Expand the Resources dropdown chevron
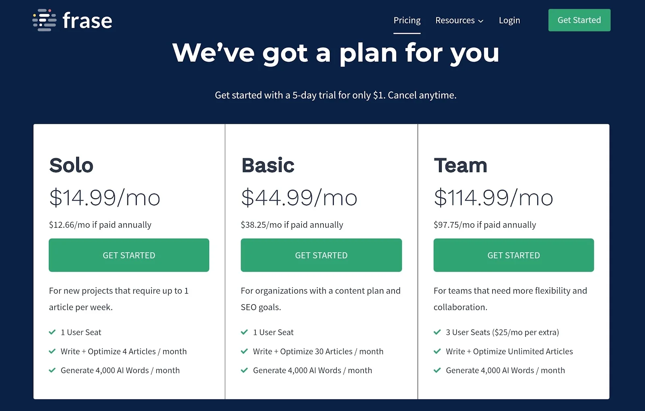The height and width of the screenshot is (411, 645). point(481,21)
